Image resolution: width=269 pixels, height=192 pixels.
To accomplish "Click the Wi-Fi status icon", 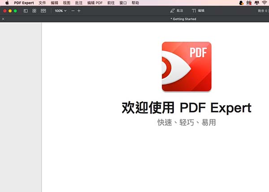I will [x=265, y=3].
